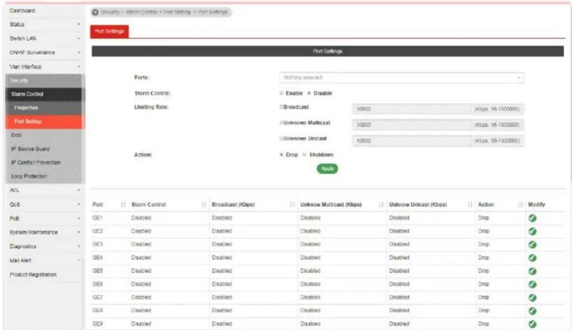Open Loop Protection page
The image size is (572, 330).
(45, 176)
